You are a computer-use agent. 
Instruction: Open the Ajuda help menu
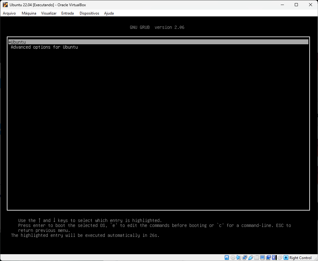pos(109,13)
